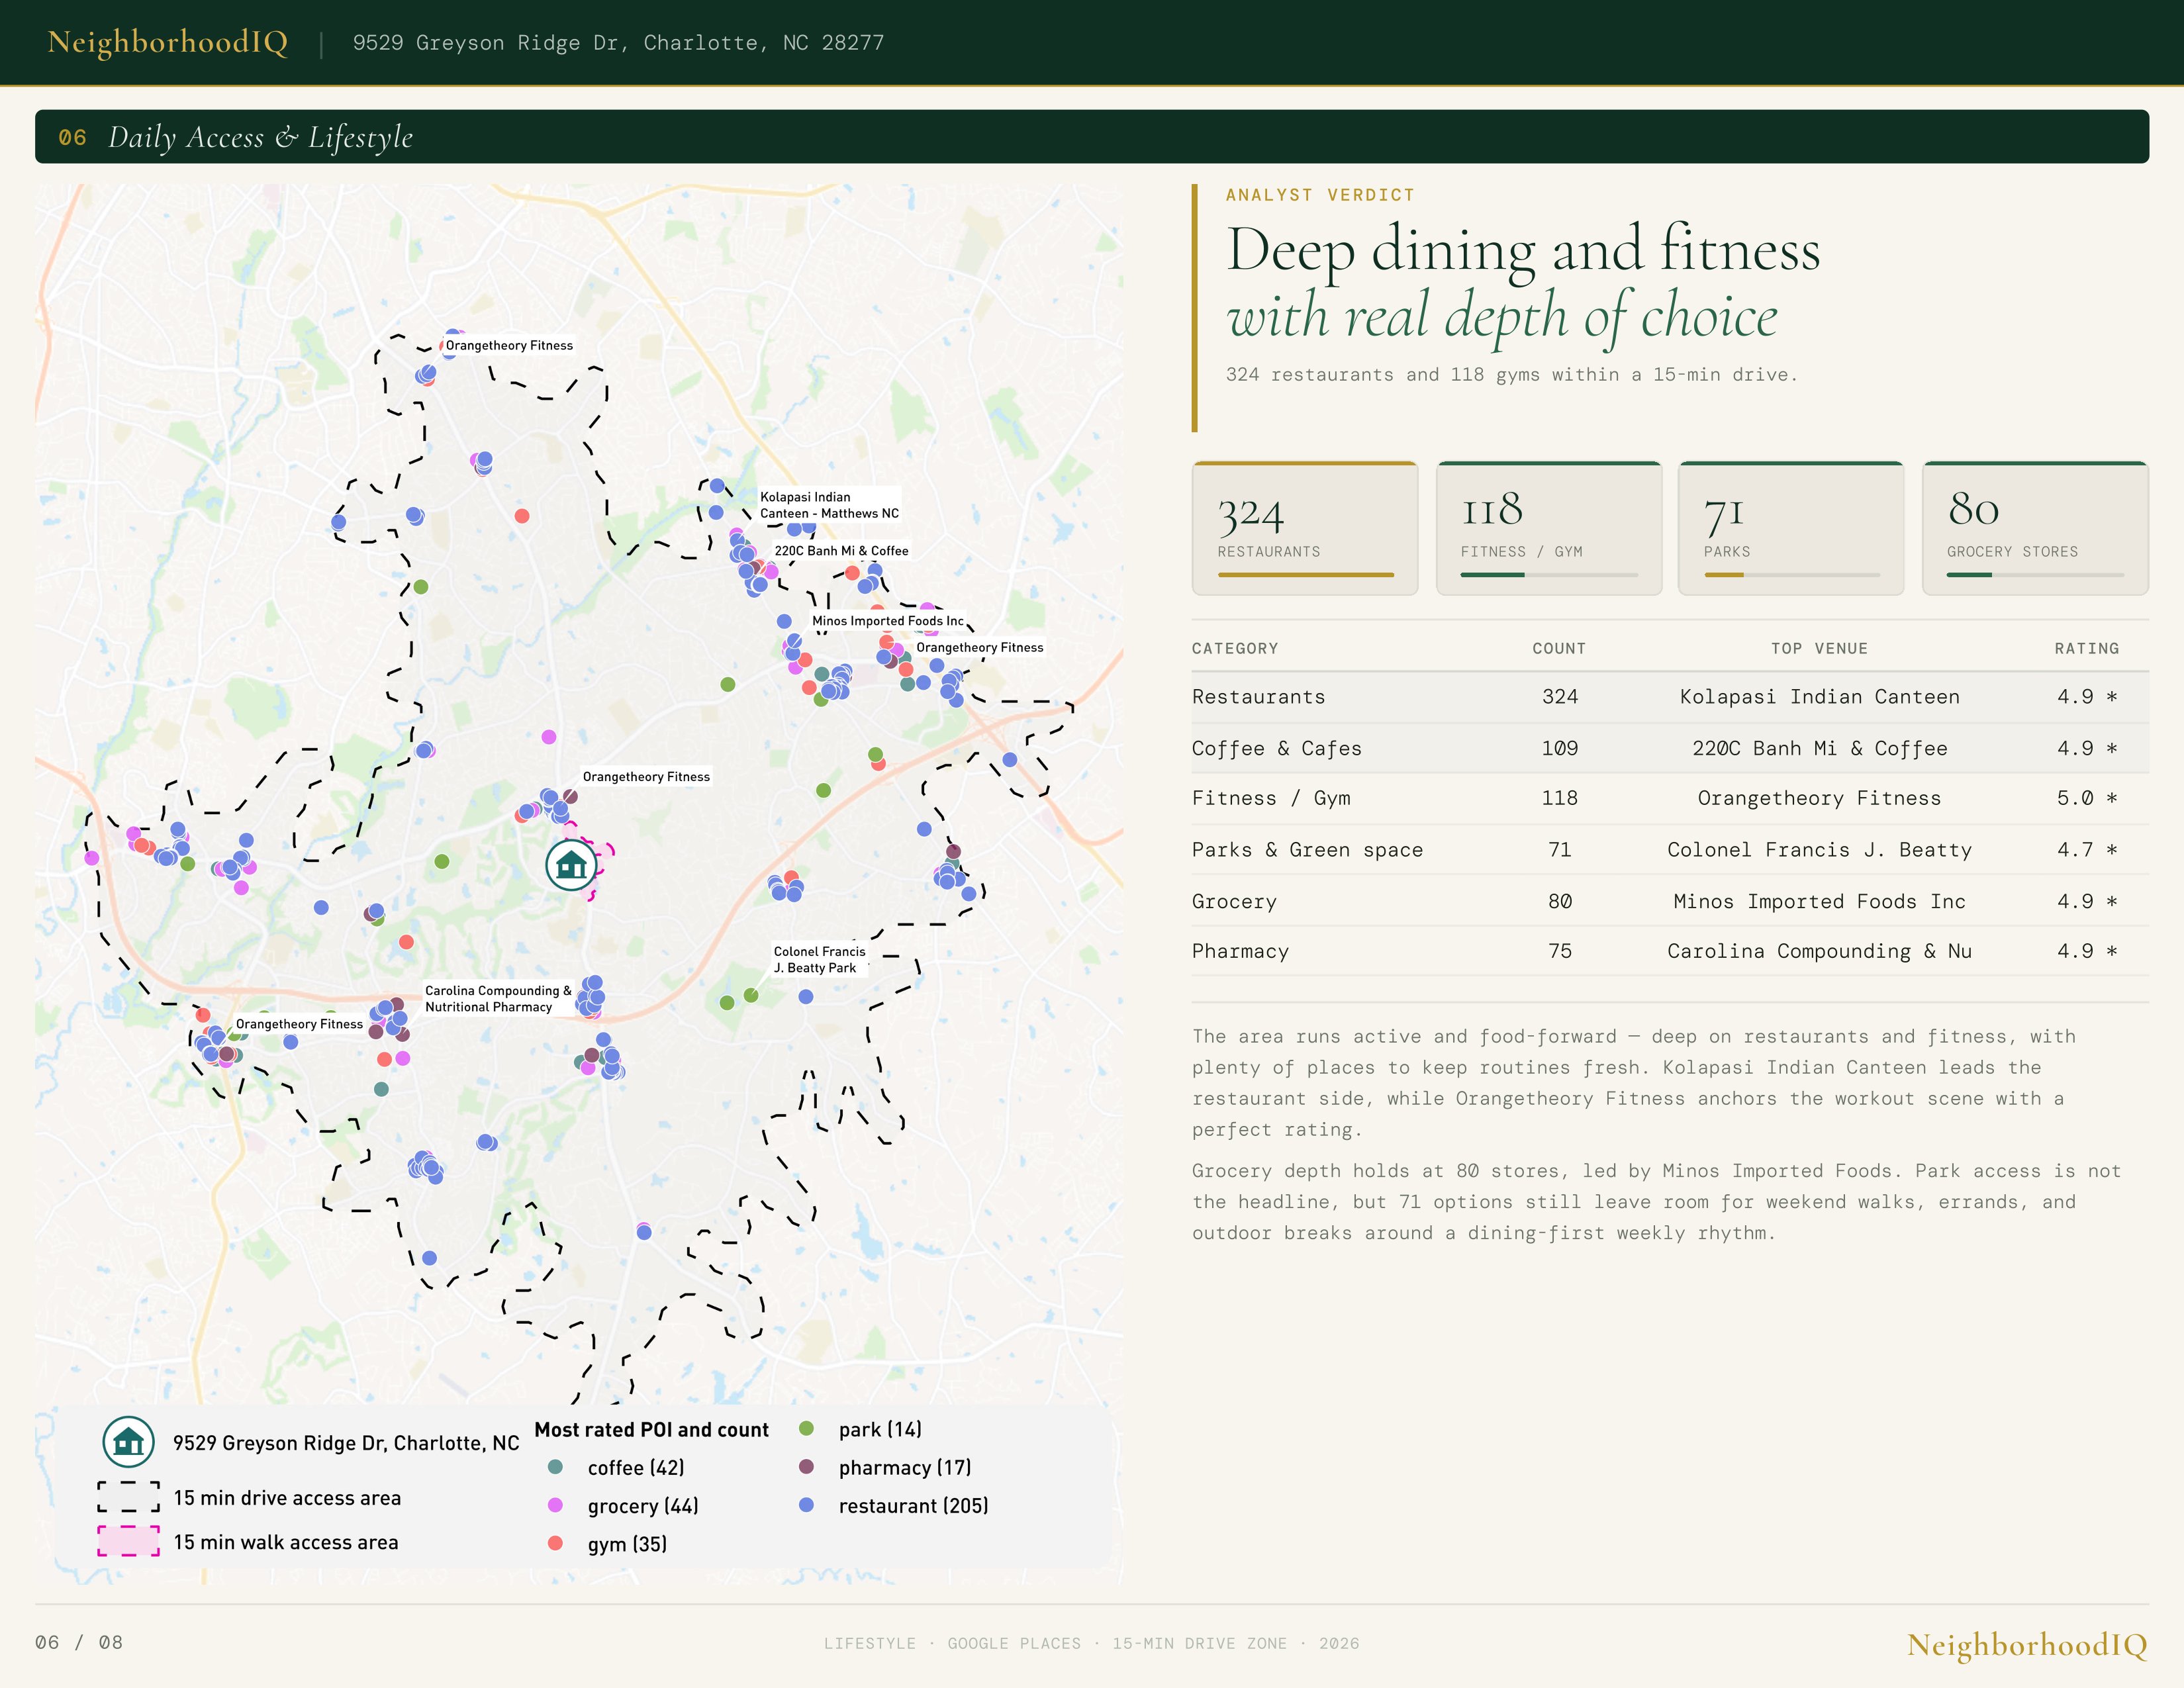The image size is (2184, 1688).
Task: Click Minos Imported Foods Inc in the table
Action: click(x=1819, y=902)
